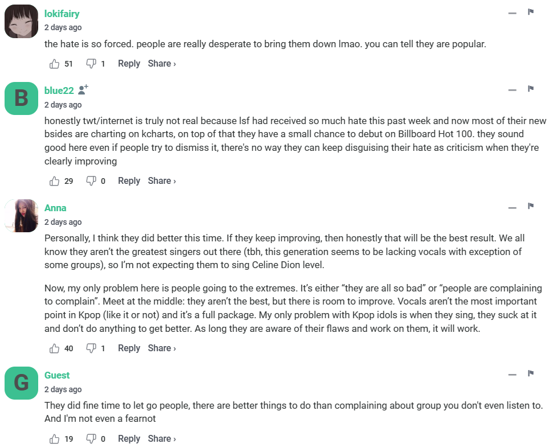Open Share menu on lokifairy's comment

pos(162,64)
